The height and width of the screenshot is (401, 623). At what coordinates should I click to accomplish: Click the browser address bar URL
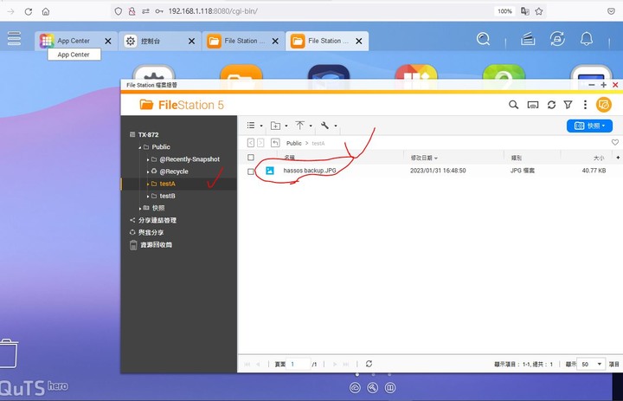pyautogui.click(x=213, y=11)
